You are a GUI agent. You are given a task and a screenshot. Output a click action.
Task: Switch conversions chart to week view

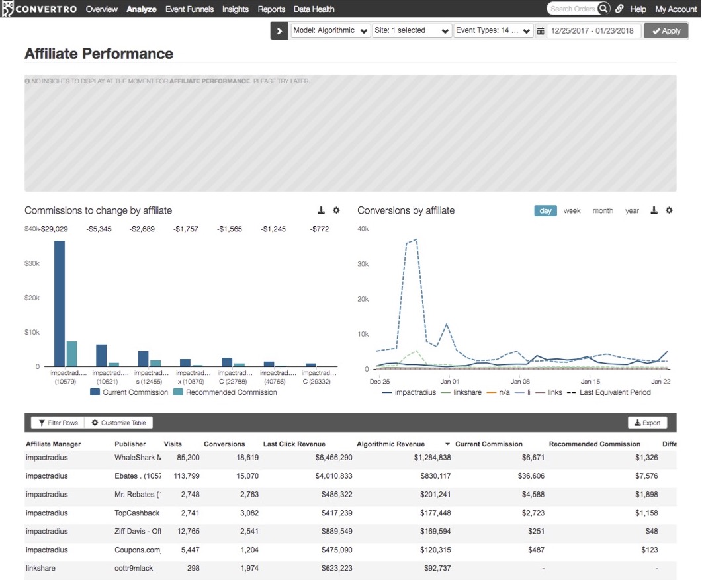coord(572,211)
